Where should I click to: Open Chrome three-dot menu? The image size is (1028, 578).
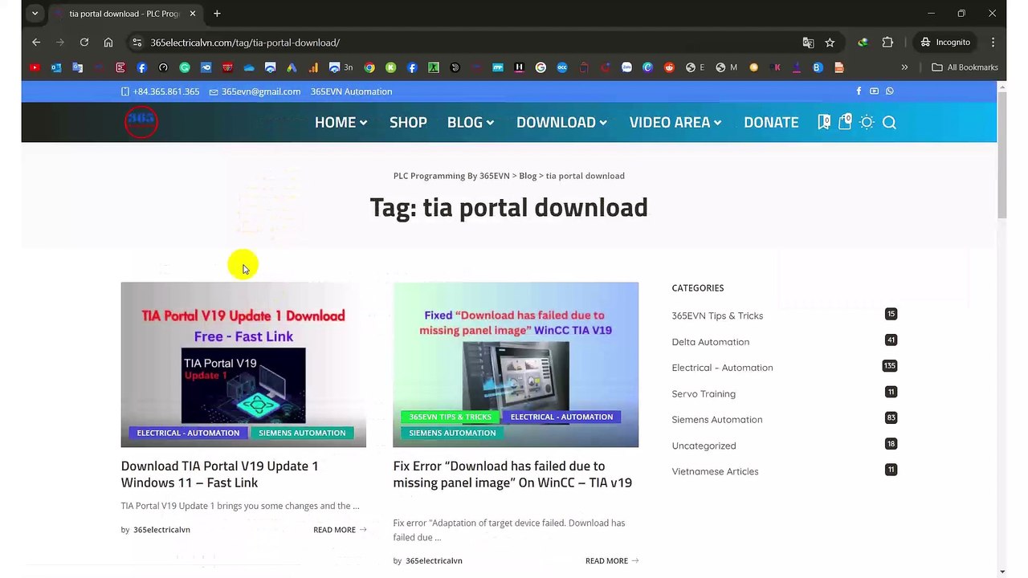tap(993, 43)
